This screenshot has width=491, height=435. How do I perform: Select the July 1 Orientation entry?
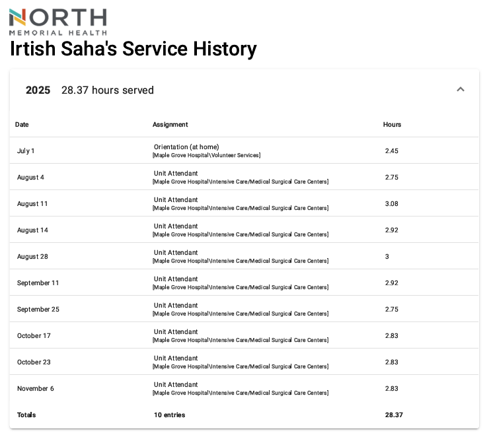(186, 147)
